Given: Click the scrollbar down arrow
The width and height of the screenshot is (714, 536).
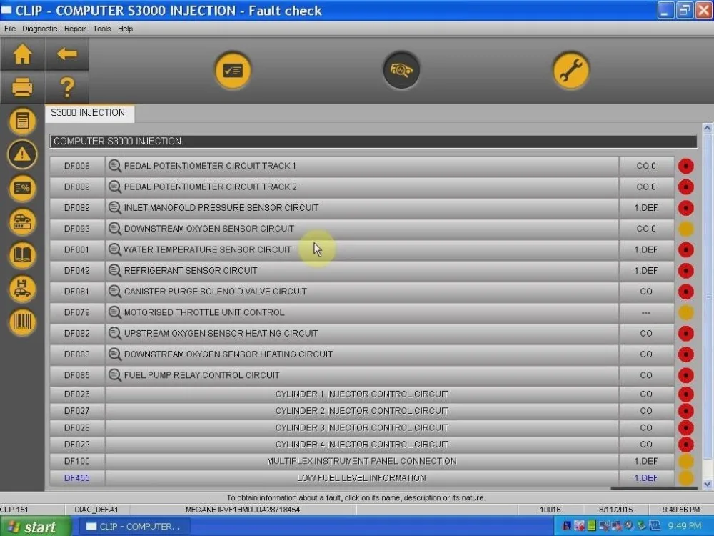Looking at the screenshot, I should tap(707, 484).
